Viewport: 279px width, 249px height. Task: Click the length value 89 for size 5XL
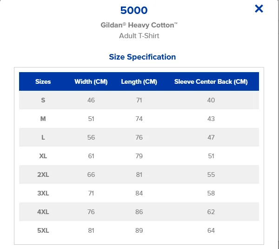(x=139, y=230)
